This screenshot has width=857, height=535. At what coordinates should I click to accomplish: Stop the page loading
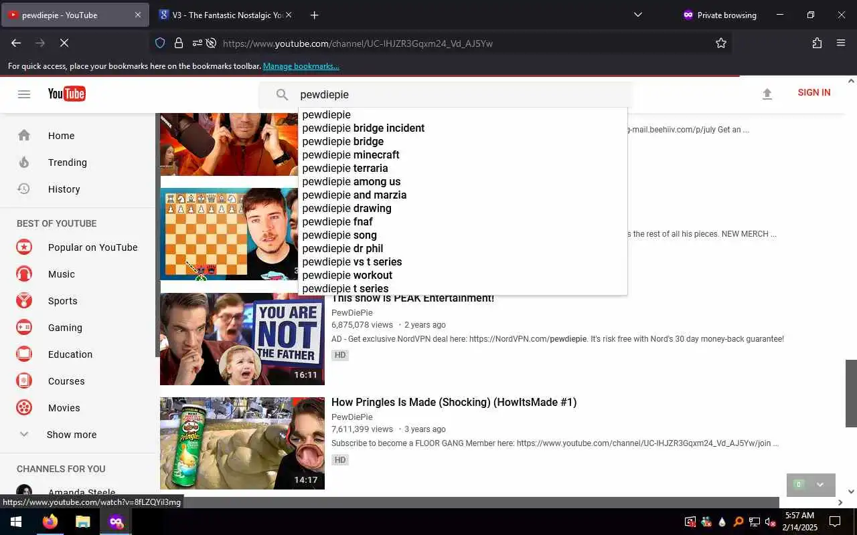[64, 43]
